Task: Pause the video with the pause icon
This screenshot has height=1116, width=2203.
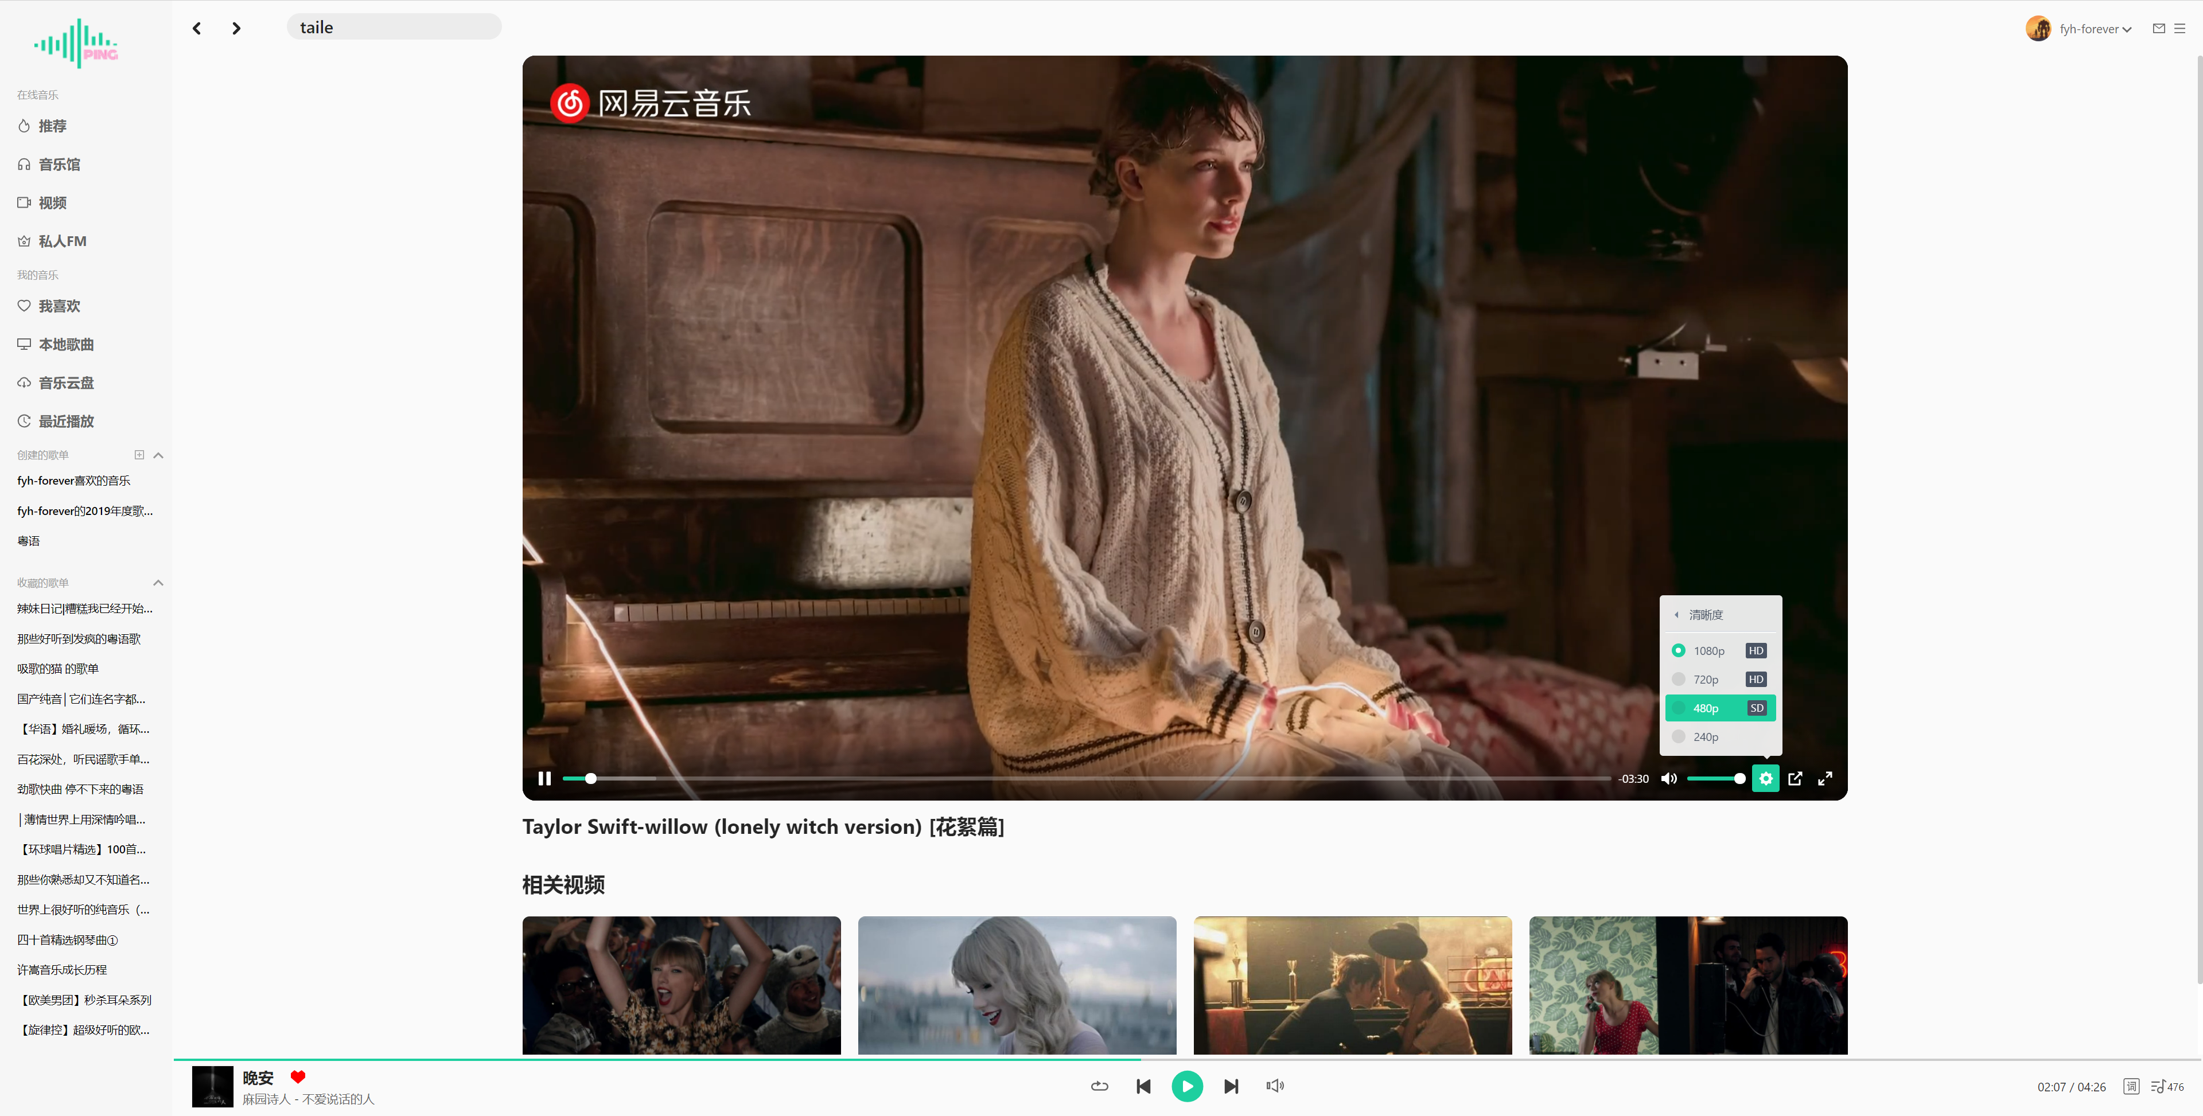Action: pos(544,778)
